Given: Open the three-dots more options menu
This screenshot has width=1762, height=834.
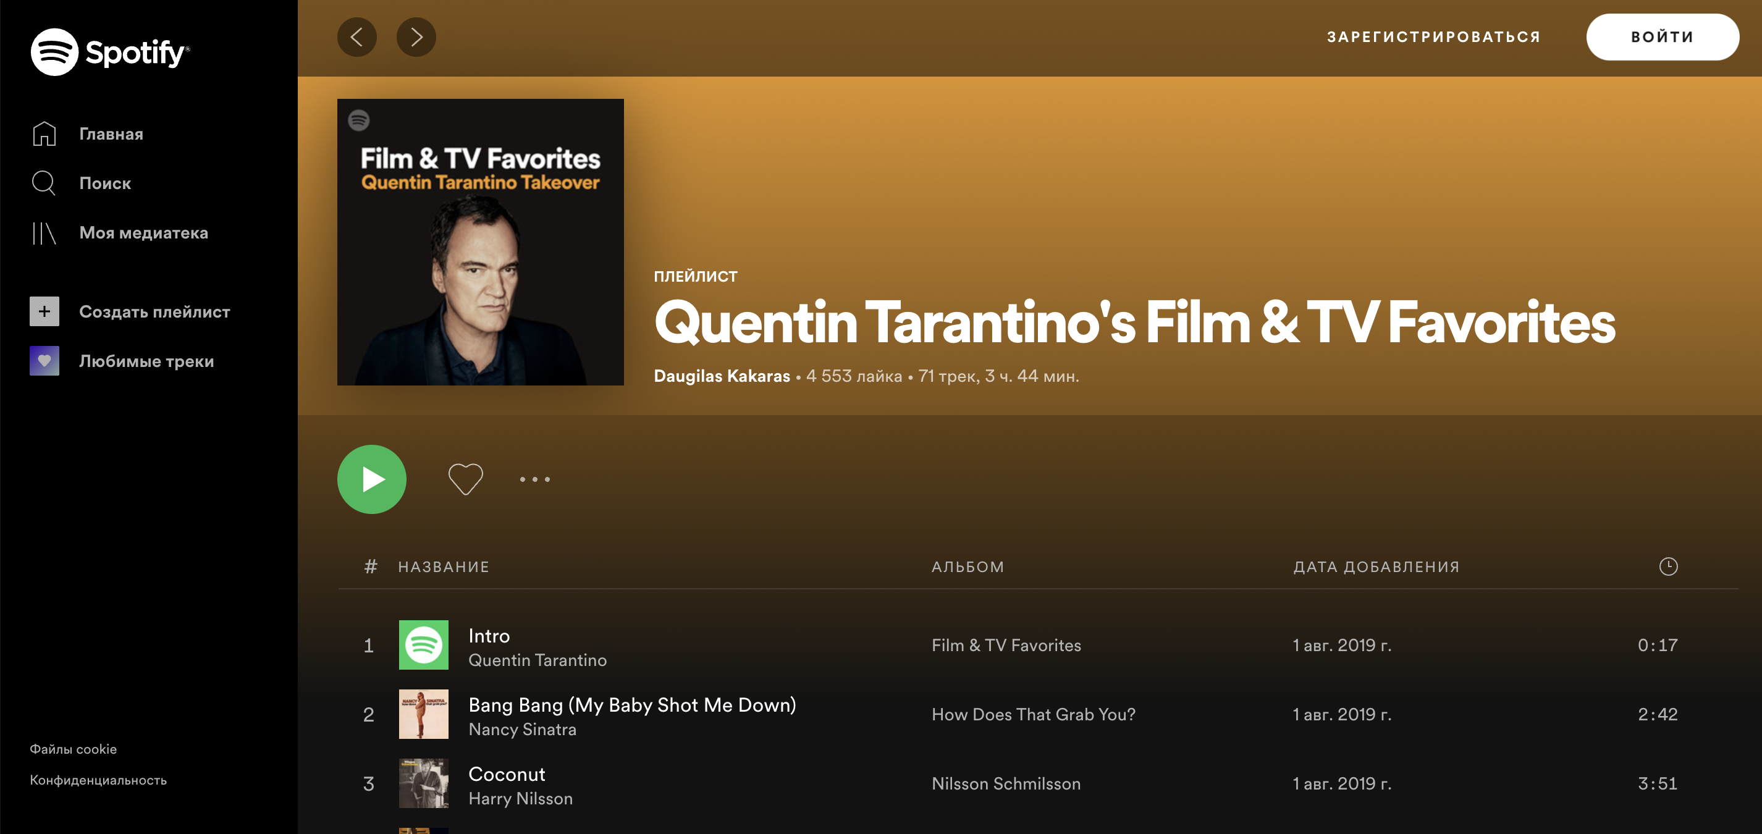Looking at the screenshot, I should [534, 479].
